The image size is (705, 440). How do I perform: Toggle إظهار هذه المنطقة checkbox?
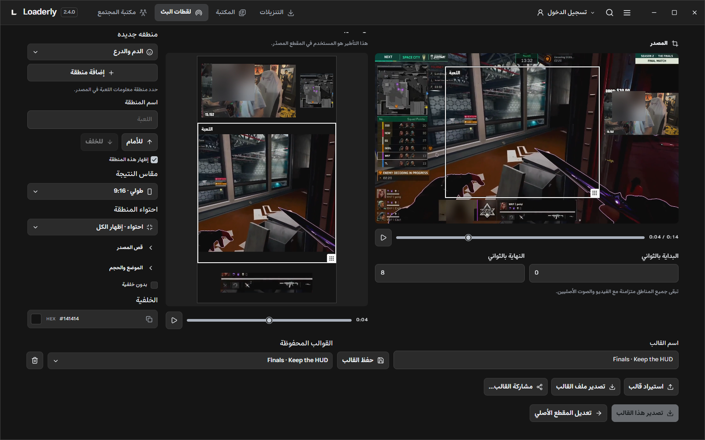pos(154,160)
